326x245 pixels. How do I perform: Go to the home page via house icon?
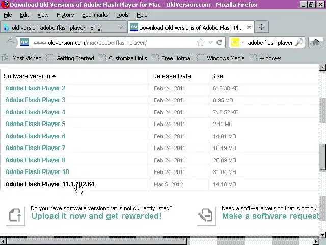316,43
